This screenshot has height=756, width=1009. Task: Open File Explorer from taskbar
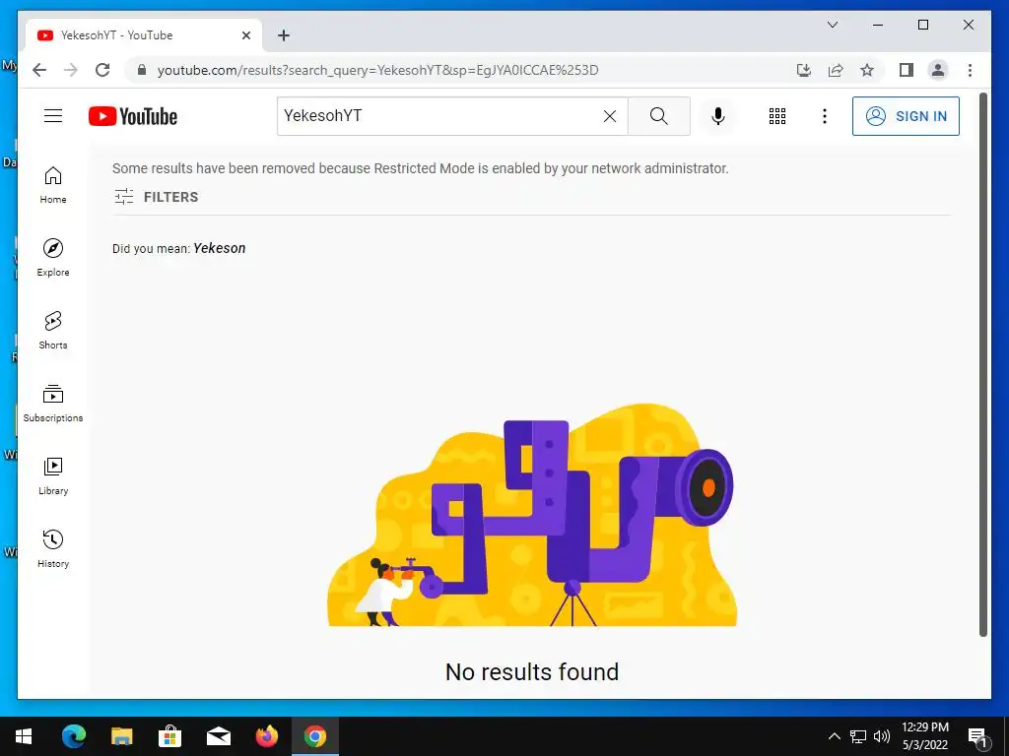point(121,736)
